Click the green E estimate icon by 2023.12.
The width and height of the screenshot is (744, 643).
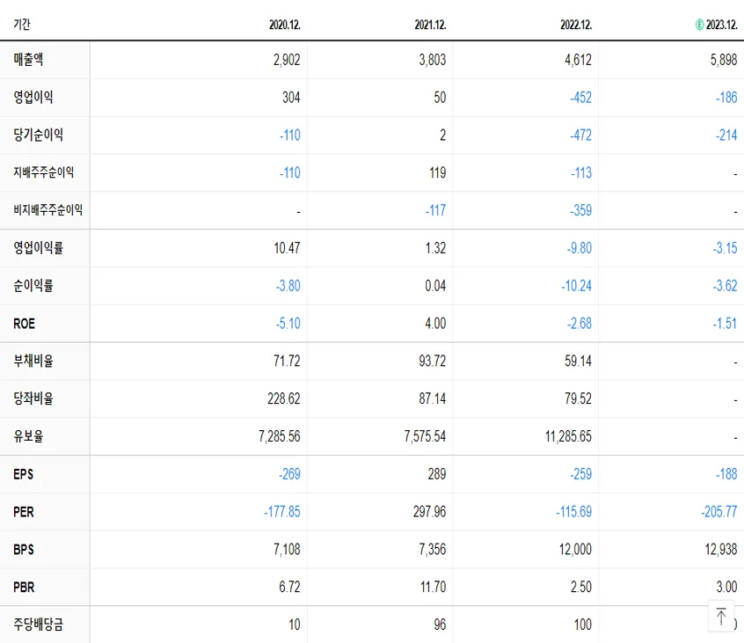click(699, 25)
